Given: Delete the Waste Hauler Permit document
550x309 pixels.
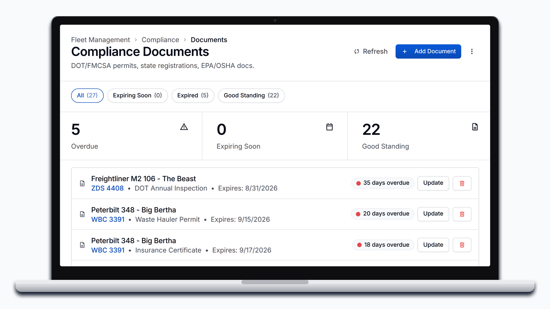Looking at the screenshot, I should point(462,214).
